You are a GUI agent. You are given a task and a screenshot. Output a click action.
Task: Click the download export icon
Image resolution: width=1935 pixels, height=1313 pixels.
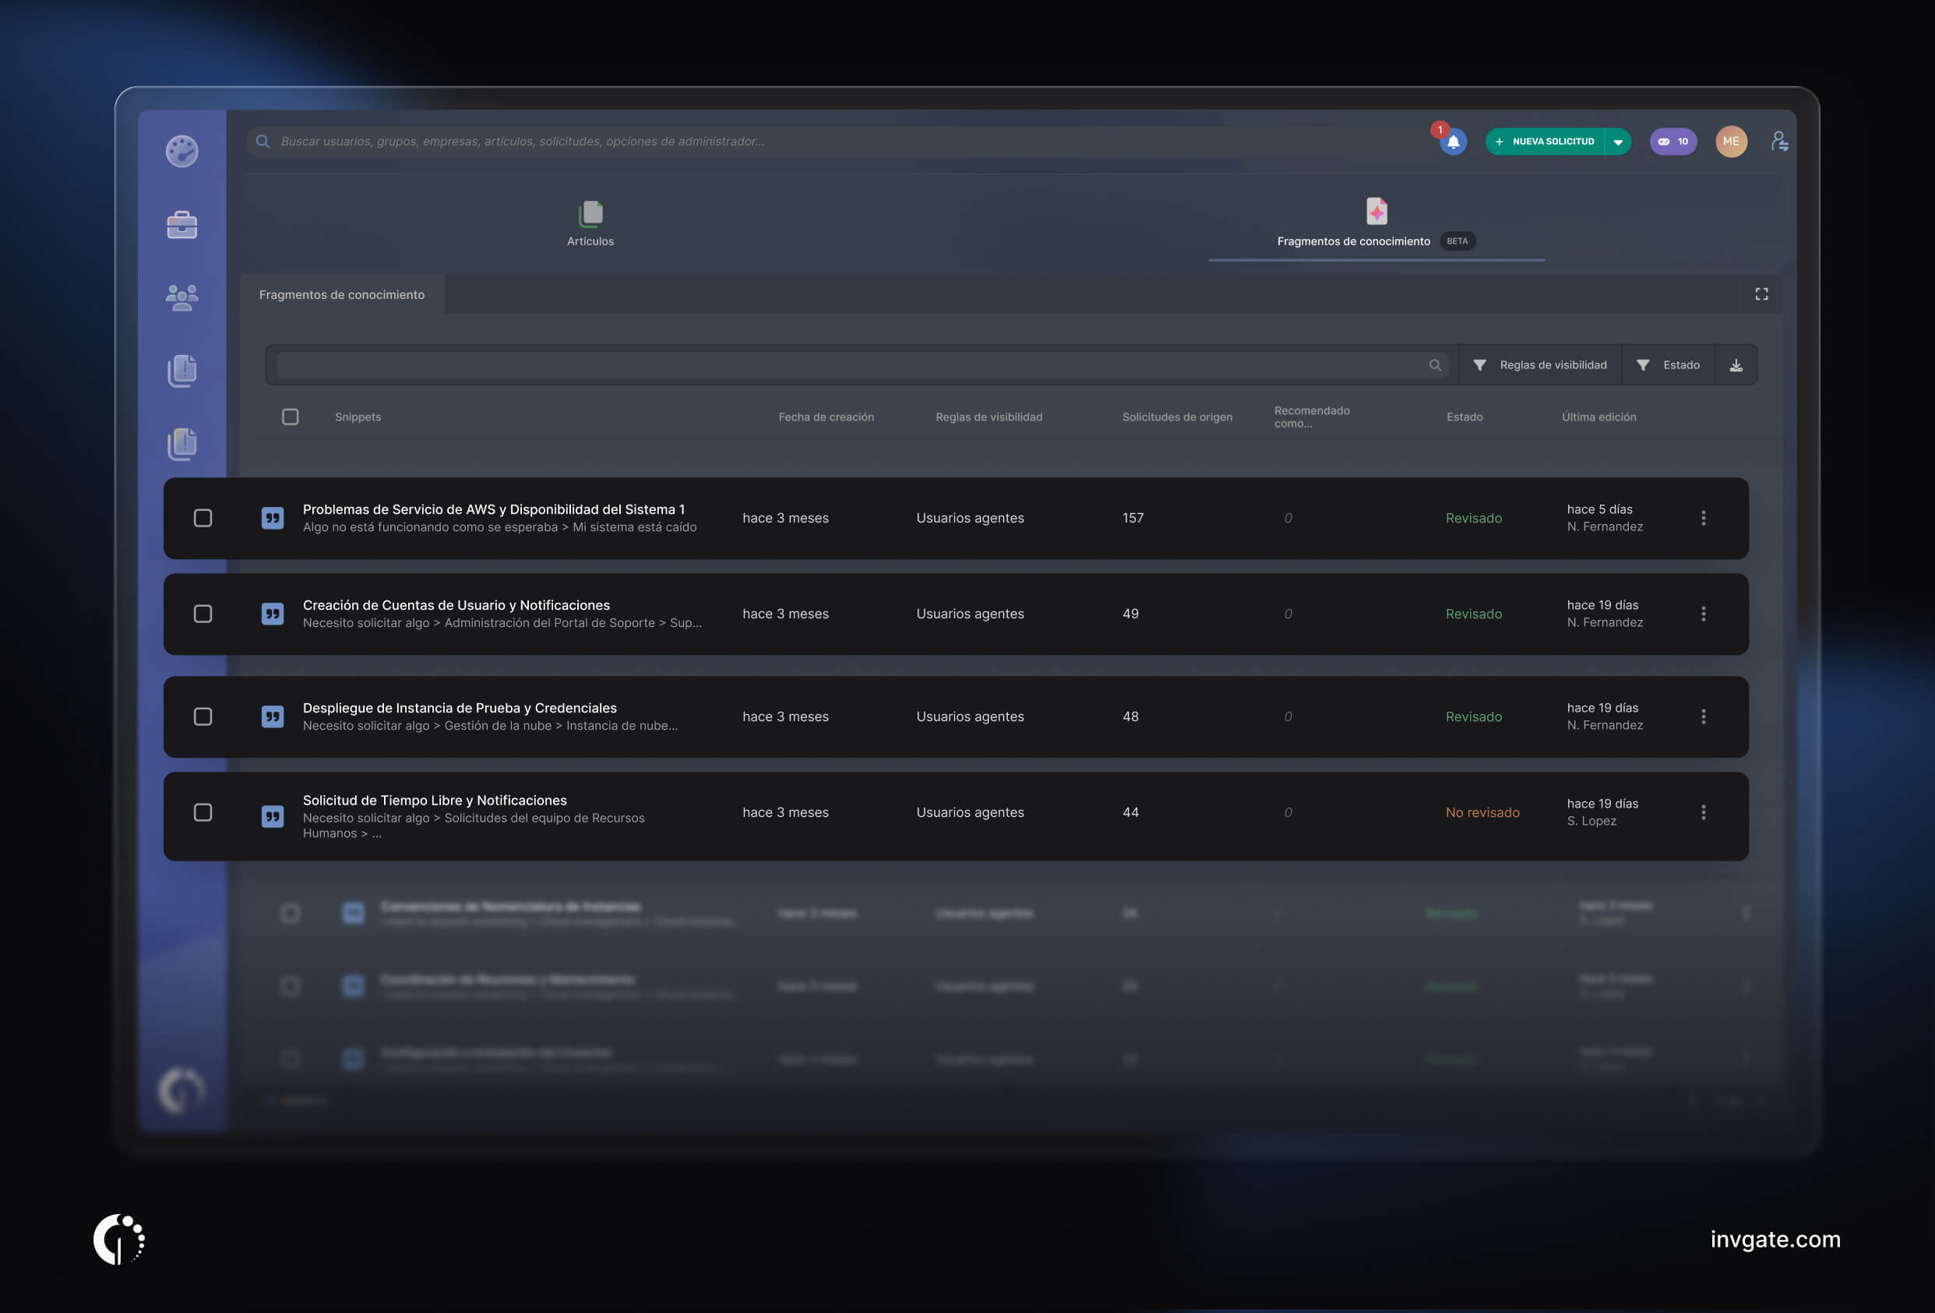[1736, 364]
